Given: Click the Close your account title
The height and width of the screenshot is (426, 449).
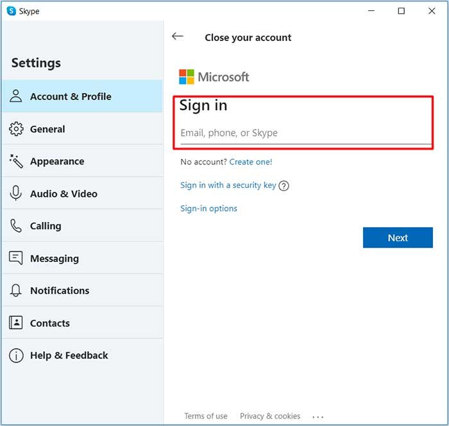Looking at the screenshot, I should (248, 37).
